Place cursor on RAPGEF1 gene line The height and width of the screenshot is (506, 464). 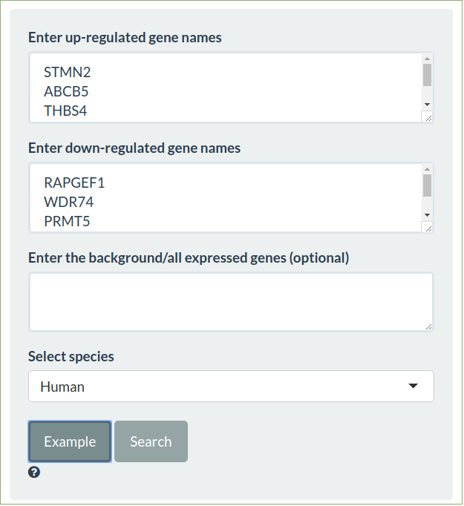(74, 183)
